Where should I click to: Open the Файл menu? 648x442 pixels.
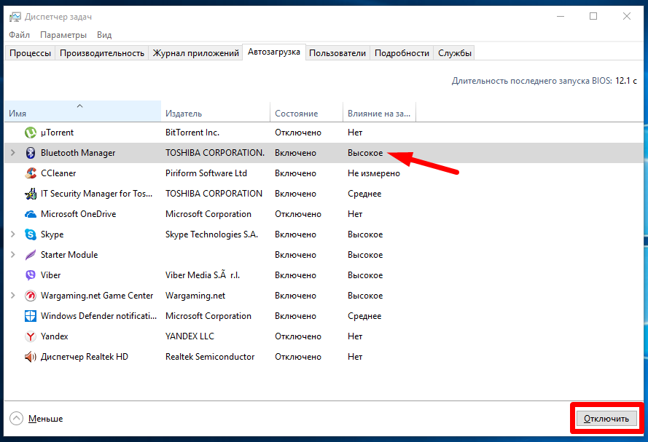pos(20,35)
